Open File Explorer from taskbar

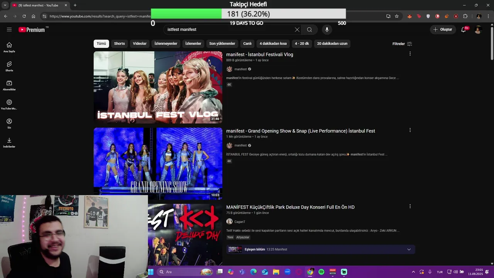(276, 272)
